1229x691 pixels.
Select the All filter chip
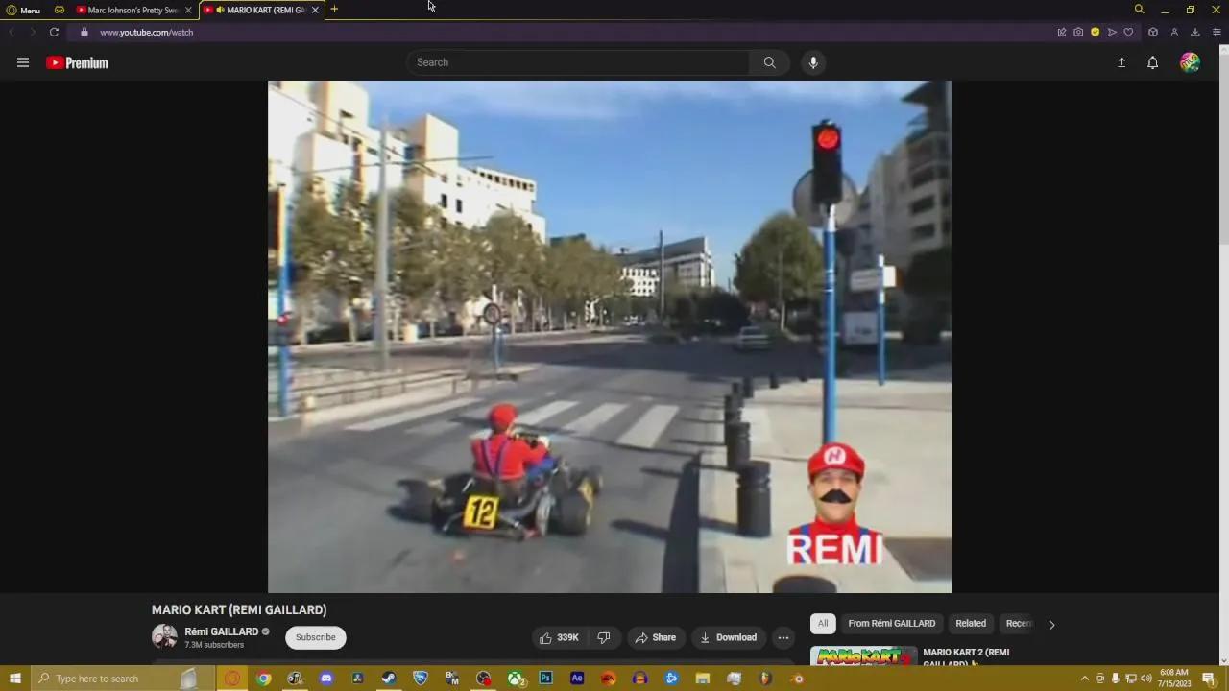tap(823, 623)
